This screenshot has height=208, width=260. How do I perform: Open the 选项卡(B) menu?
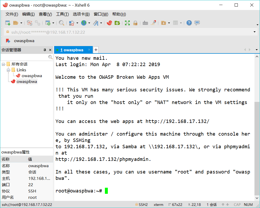pos(81,14)
